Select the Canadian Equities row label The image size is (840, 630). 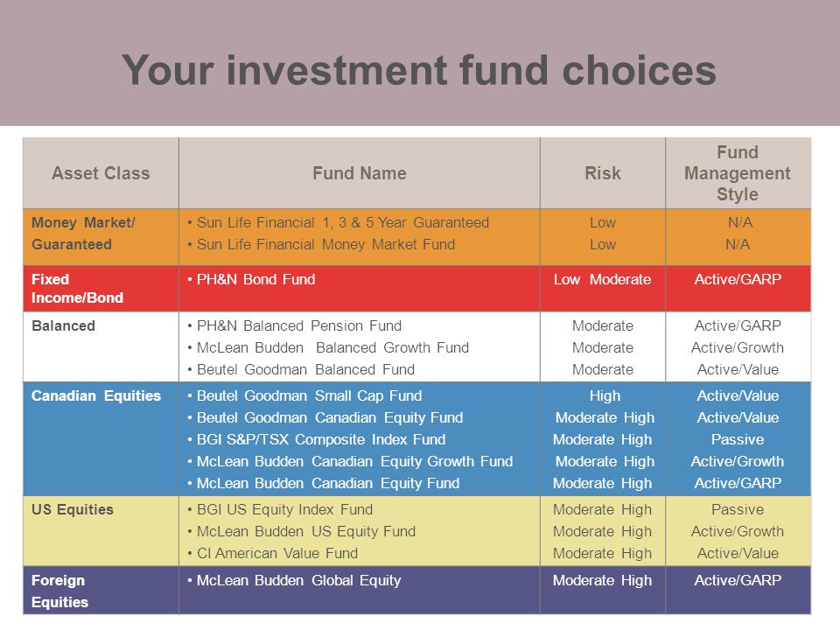96,395
